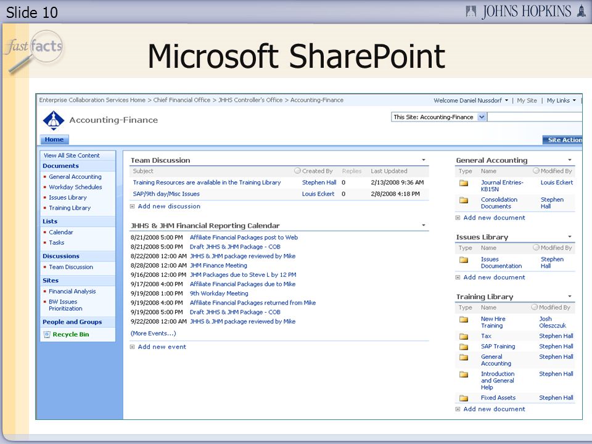Image resolution: width=592 pixels, height=444 pixels.
Task: Click the Training Library General Accounting folder icon
Action: pos(464,357)
